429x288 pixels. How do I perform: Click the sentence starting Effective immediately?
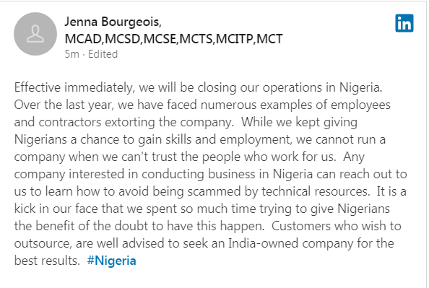click(x=198, y=87)
